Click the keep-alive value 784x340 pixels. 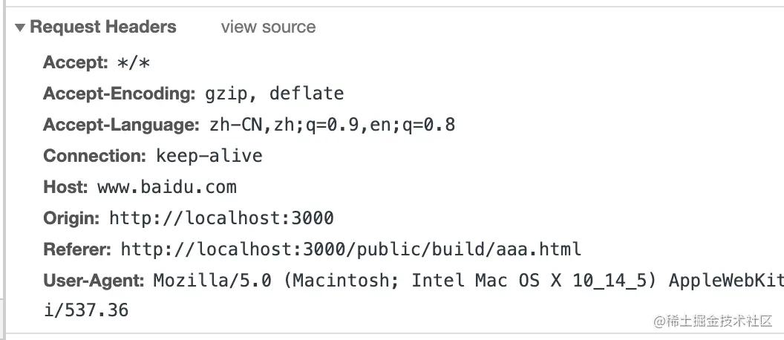(209, 157)
